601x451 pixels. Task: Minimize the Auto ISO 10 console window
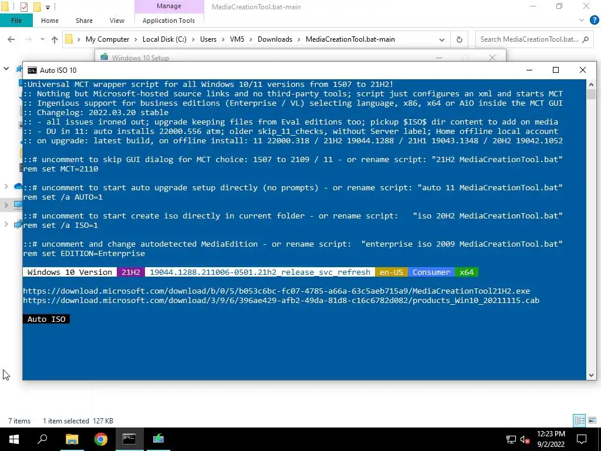tap(529, 70)
